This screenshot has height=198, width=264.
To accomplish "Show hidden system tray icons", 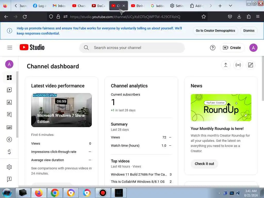I will click(219, 193).
